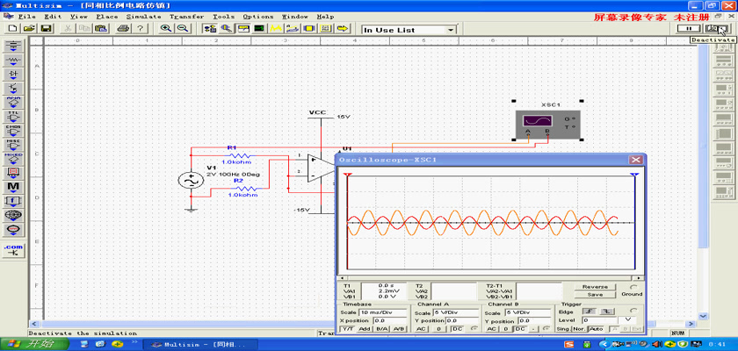Click the red T1 cursor marker
The image size is (738, 351).
348,175
